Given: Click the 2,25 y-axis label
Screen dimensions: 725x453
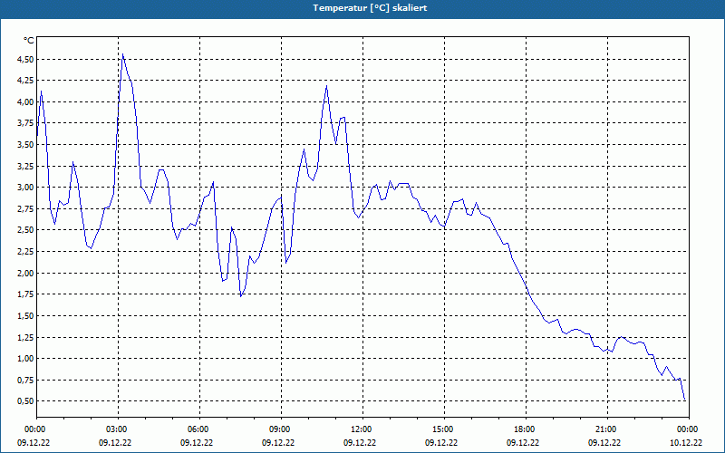Looking at the screenshot, I should (26, 252).
